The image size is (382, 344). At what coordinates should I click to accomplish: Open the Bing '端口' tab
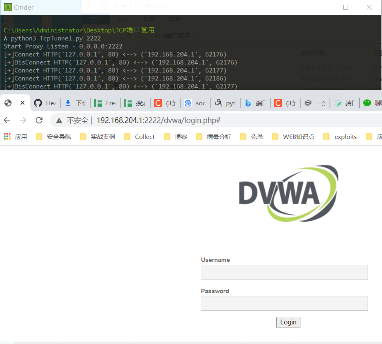(255, 103)
